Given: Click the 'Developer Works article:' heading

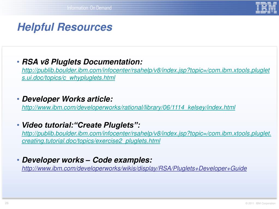Looking at the screenshot, I should tap(67, 99).
